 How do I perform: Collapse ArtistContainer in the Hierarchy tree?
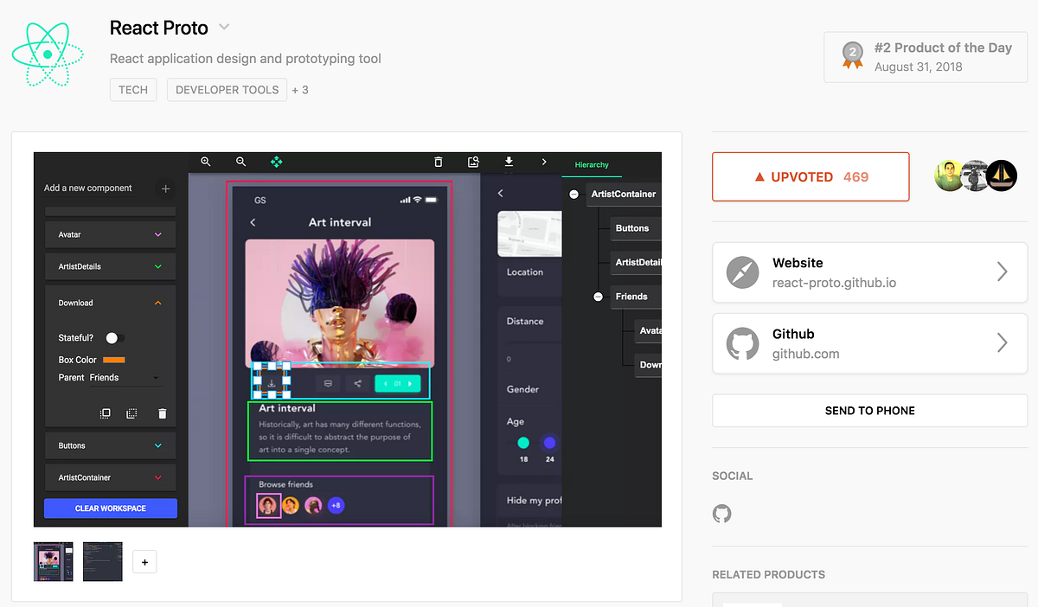[573, 194]
